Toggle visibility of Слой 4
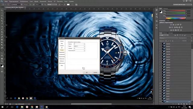193x109 pixels. pyautogui.click(x=160, y=91)
